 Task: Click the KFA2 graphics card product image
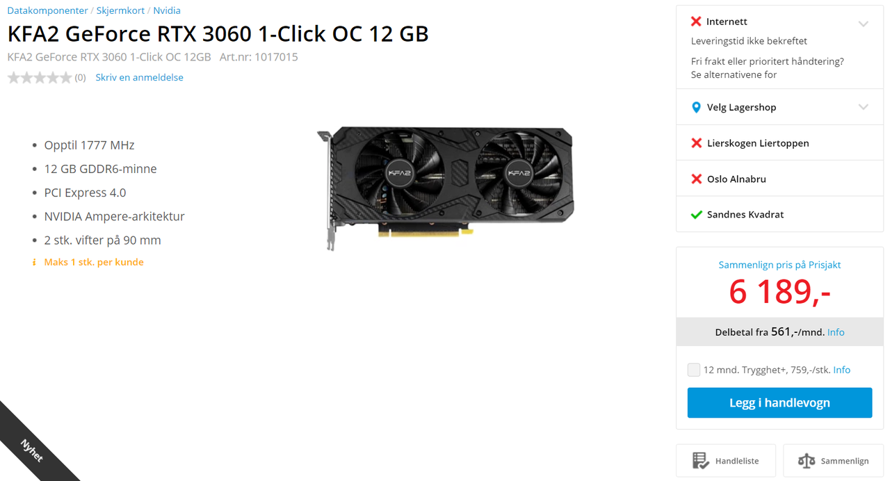pos(445,188)
